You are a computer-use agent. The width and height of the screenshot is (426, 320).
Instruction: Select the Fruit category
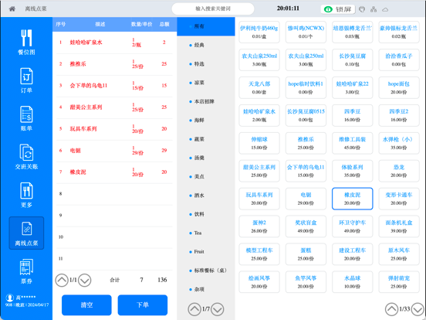pyautogui.click(x=206, y=252)
